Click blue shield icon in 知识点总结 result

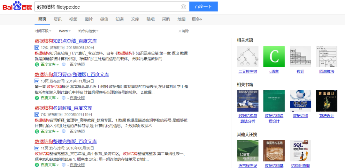64,65
